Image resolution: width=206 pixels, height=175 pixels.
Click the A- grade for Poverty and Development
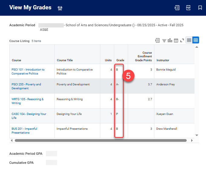pos(117,84)
